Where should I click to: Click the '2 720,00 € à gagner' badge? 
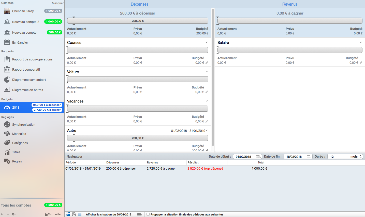pos(47,110)
